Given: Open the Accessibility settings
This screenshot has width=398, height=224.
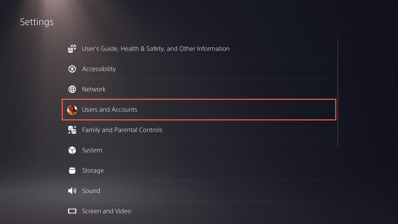Looking at the screenshot, I should point(99,69).
